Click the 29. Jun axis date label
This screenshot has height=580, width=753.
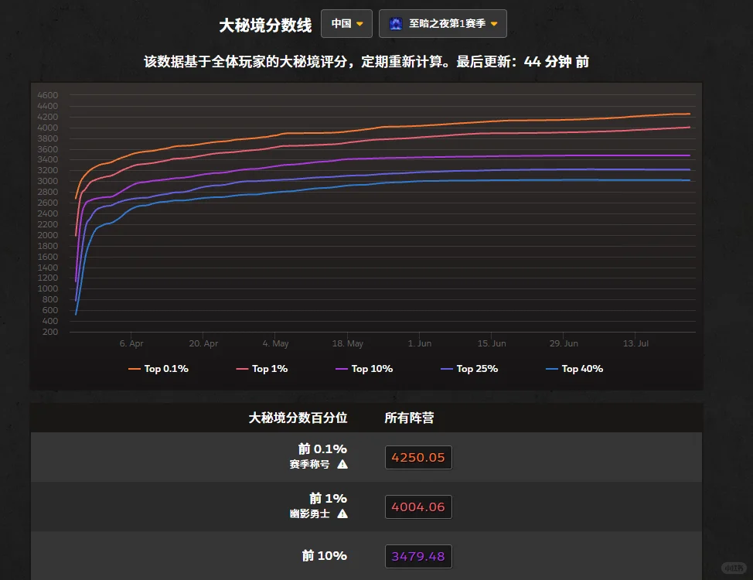[x=564, y=343]
